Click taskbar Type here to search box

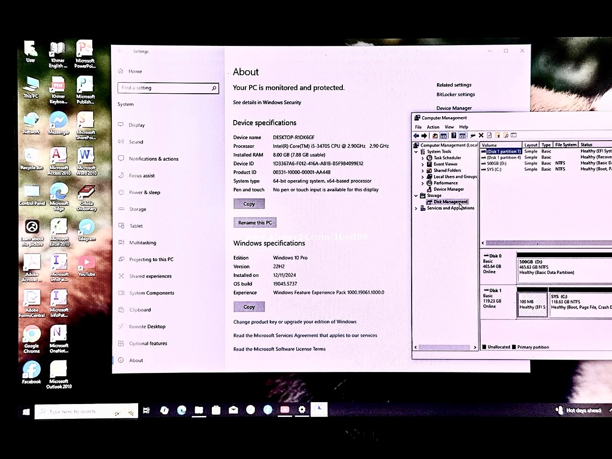pyautogui.click(x=86, y=411)
